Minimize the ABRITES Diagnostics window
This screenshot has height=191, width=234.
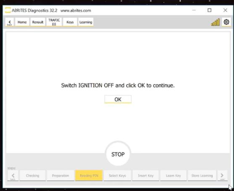coord(194,10)
